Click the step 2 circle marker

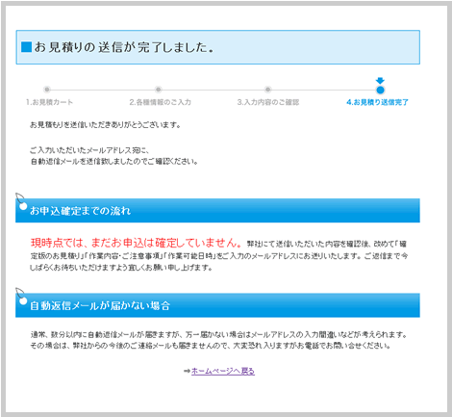click(x=158, y=90)
